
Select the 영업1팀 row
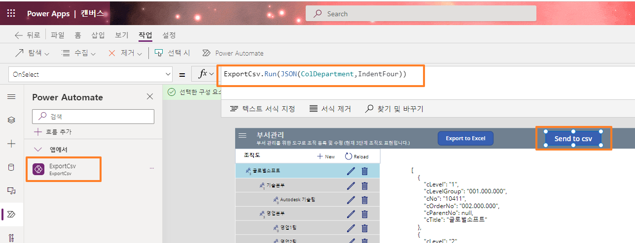click(x=308, y=228)
